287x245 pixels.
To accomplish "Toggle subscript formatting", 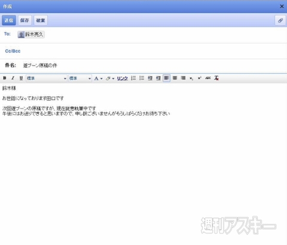I will 191,78.
